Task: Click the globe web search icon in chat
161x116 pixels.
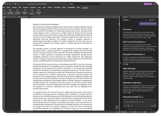Action: click(128, 106)
